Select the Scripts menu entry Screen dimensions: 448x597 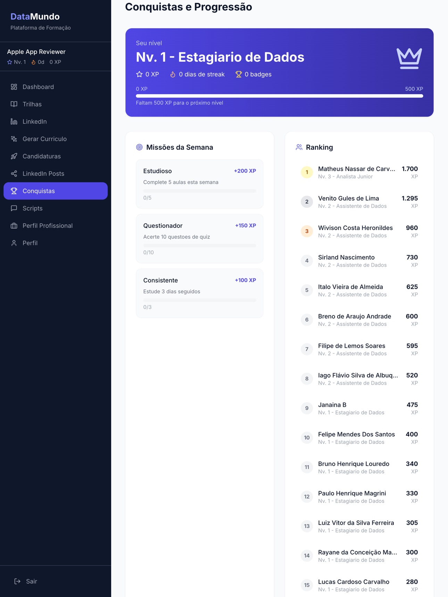click(56, 208)
